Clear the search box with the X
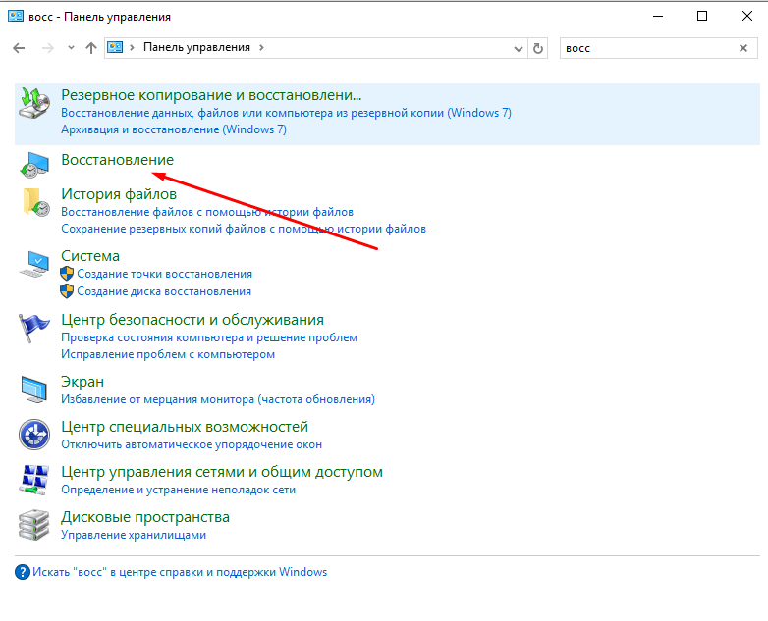 pyautogui.click(x=743, y=48)
